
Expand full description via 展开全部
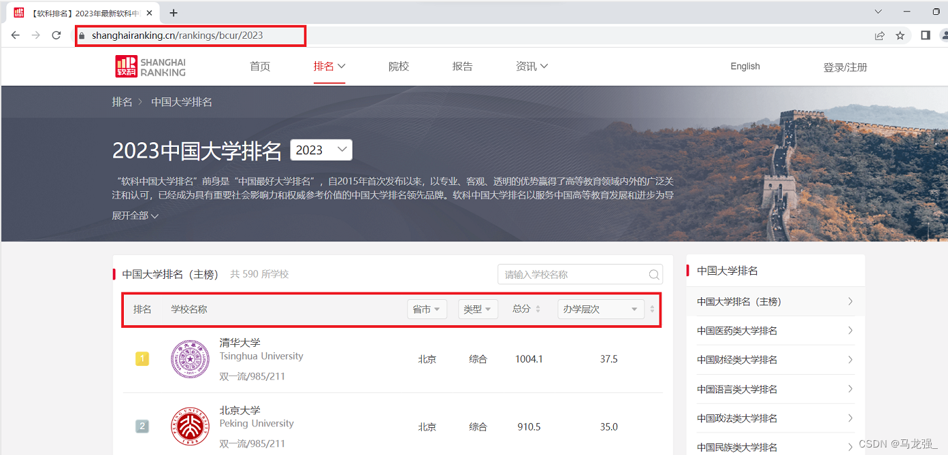[135, 216]
